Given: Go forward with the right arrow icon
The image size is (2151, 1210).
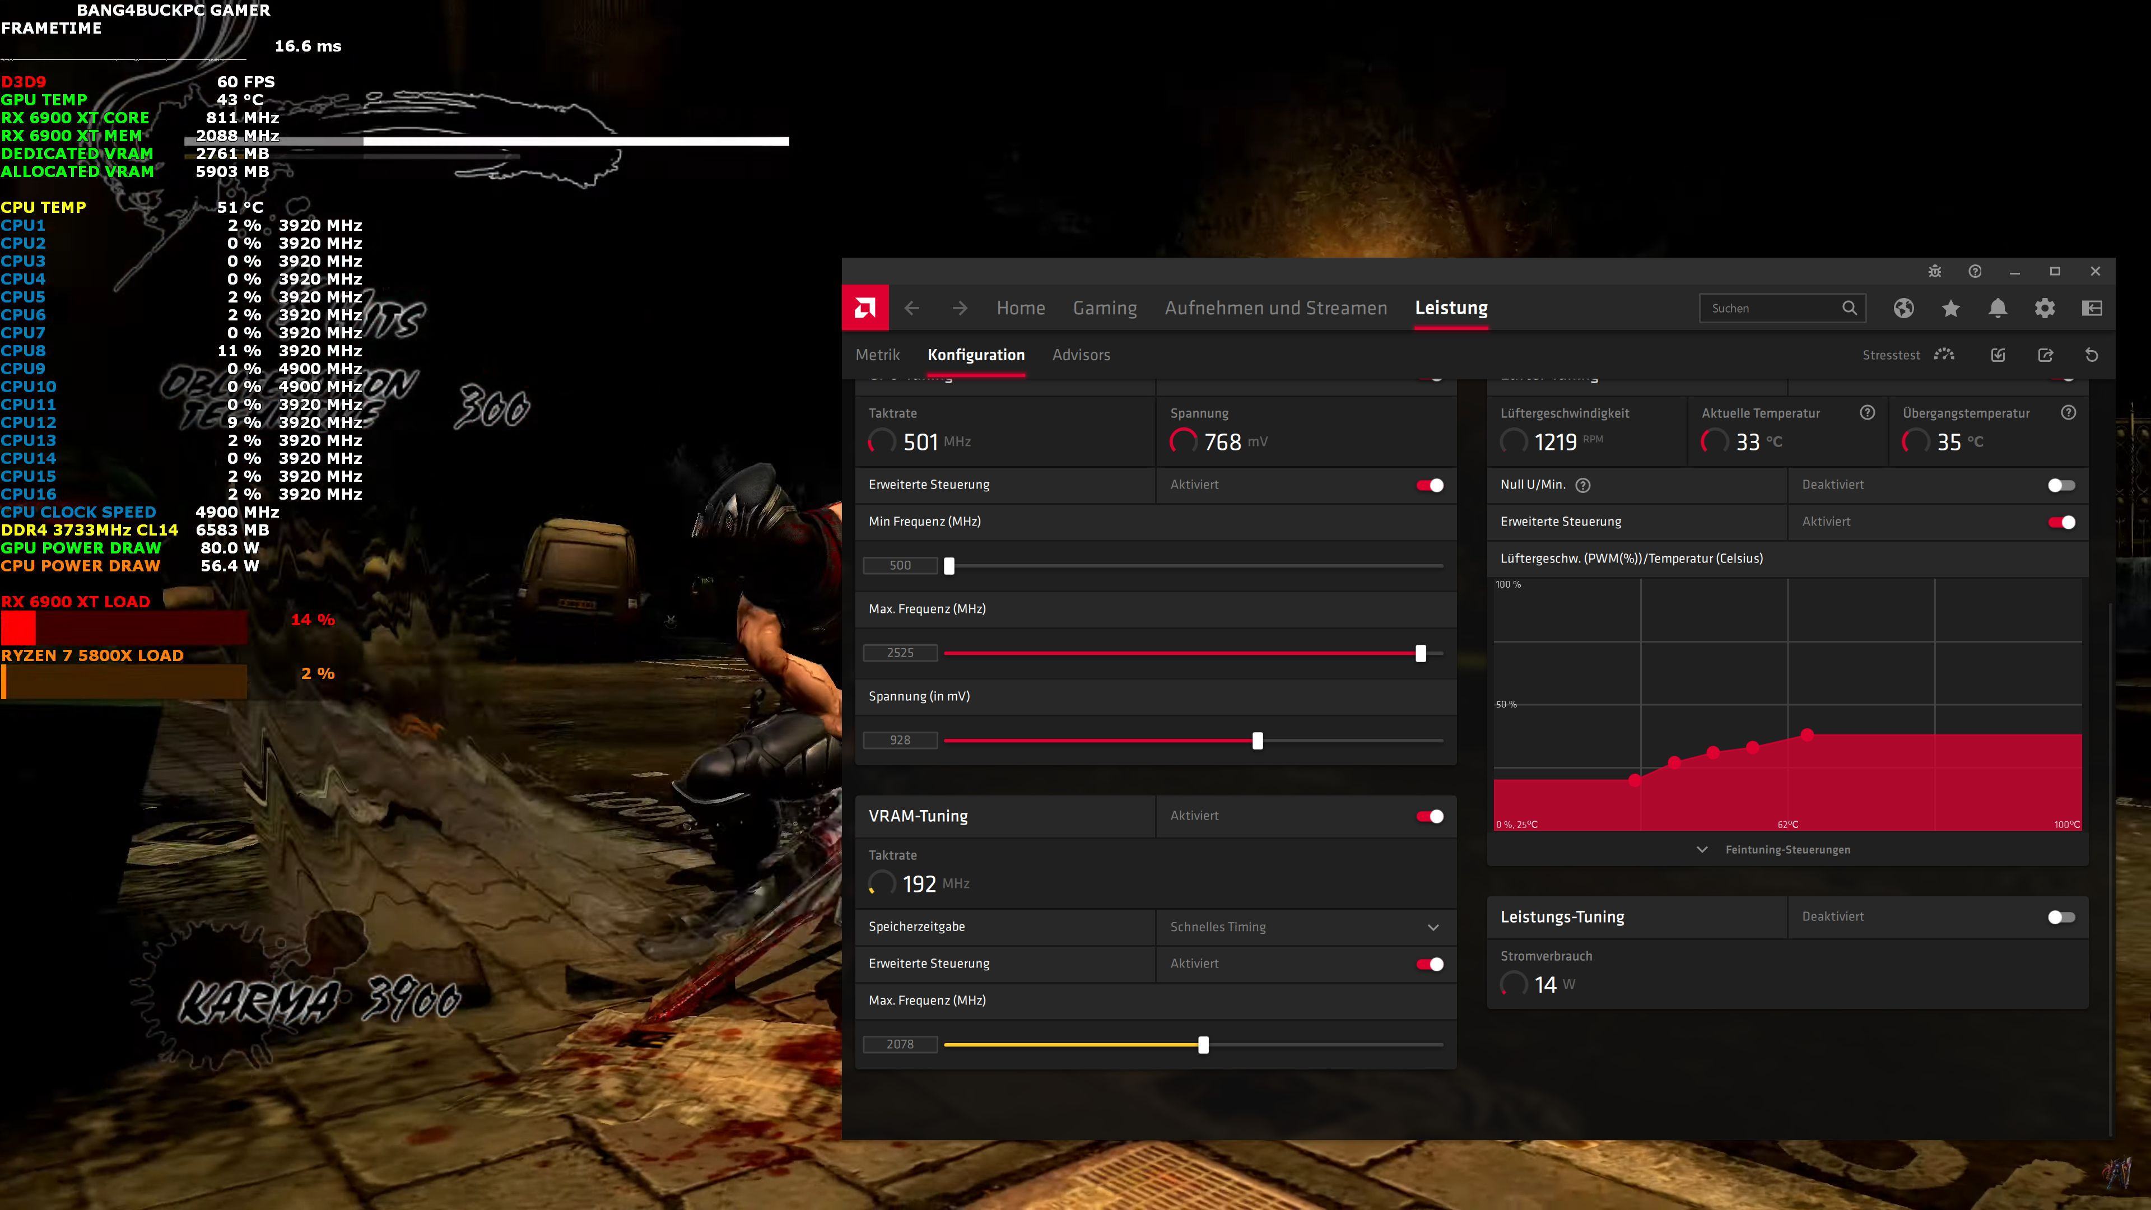Looking at the screenshot, I should pos(960,308).
